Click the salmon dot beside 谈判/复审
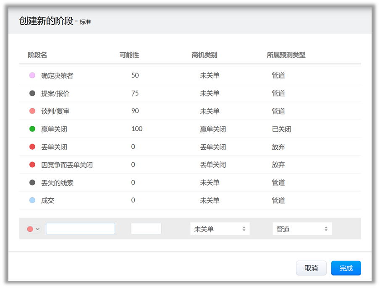The height and width of the screenshot is (288, 380). tap(32, 111)
